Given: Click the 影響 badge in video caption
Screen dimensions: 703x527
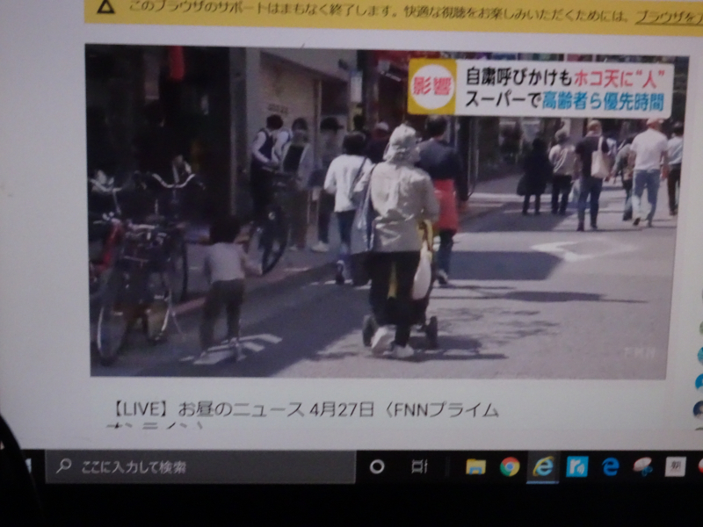Looking at the screenshot, I should [x=431, y=86].
